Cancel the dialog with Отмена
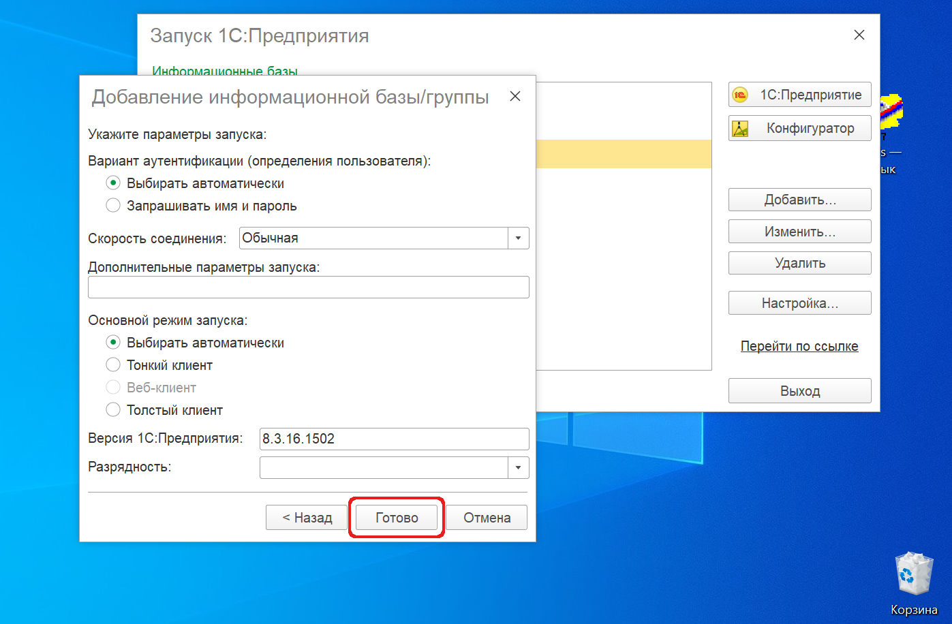 click(x=487, y=518)
